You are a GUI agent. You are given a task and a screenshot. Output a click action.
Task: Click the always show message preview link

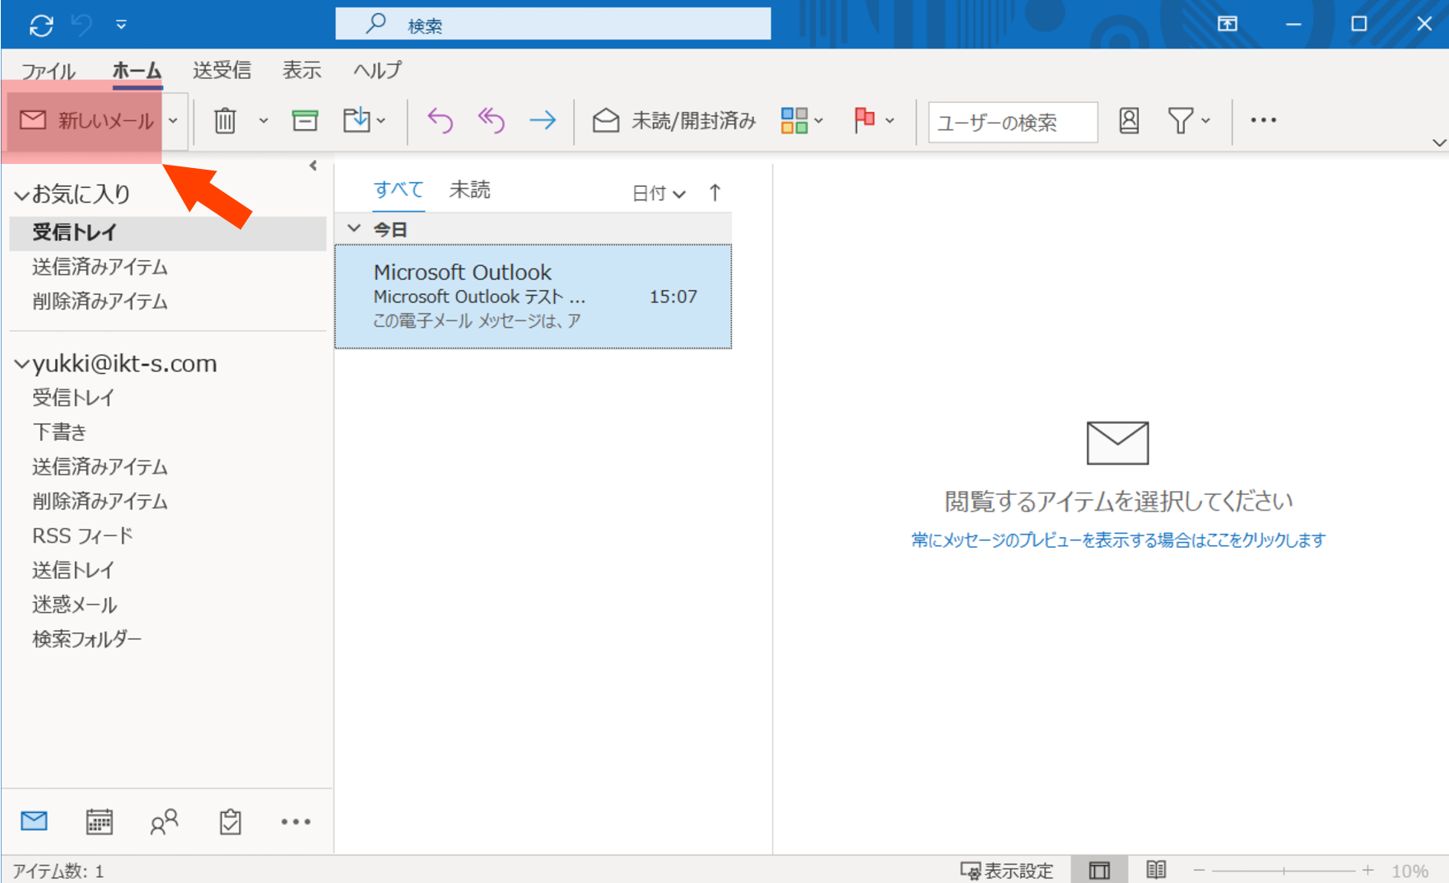click(x=1117, y=540)
